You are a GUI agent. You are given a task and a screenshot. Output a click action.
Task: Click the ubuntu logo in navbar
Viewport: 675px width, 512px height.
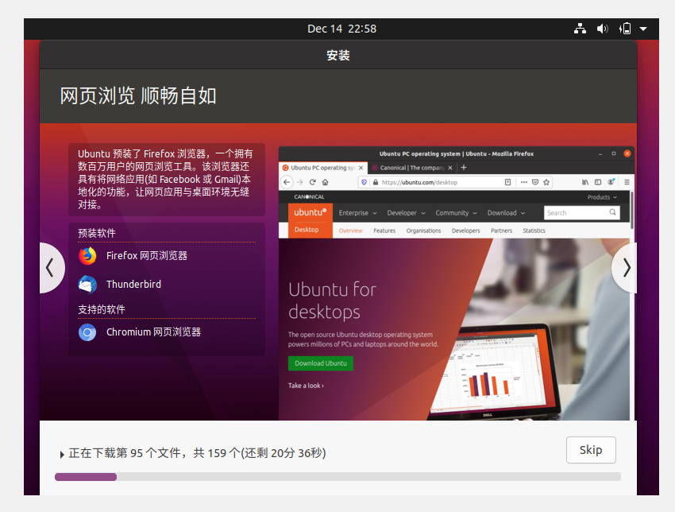coord(310,212)
